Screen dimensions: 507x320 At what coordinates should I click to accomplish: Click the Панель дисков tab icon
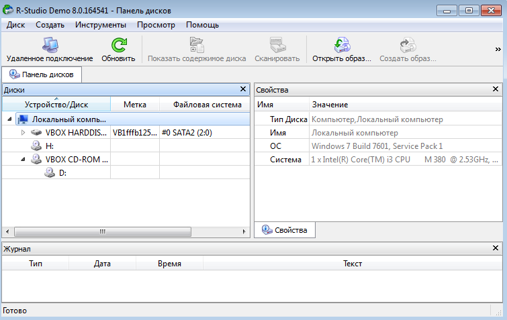coord(15,74)
